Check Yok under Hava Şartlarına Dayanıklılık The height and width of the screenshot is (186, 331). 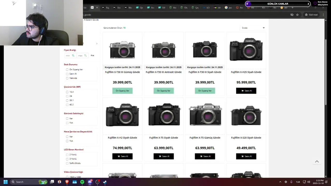pyautogui.click(x=67, y=141)
